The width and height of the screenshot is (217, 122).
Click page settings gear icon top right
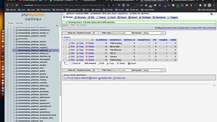(211, 14)
